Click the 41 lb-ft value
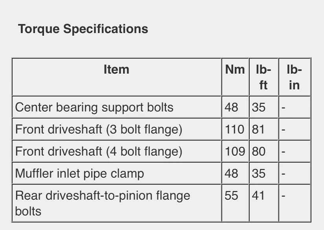The height and width of the screenshot is (230, 324). (258, 195)
